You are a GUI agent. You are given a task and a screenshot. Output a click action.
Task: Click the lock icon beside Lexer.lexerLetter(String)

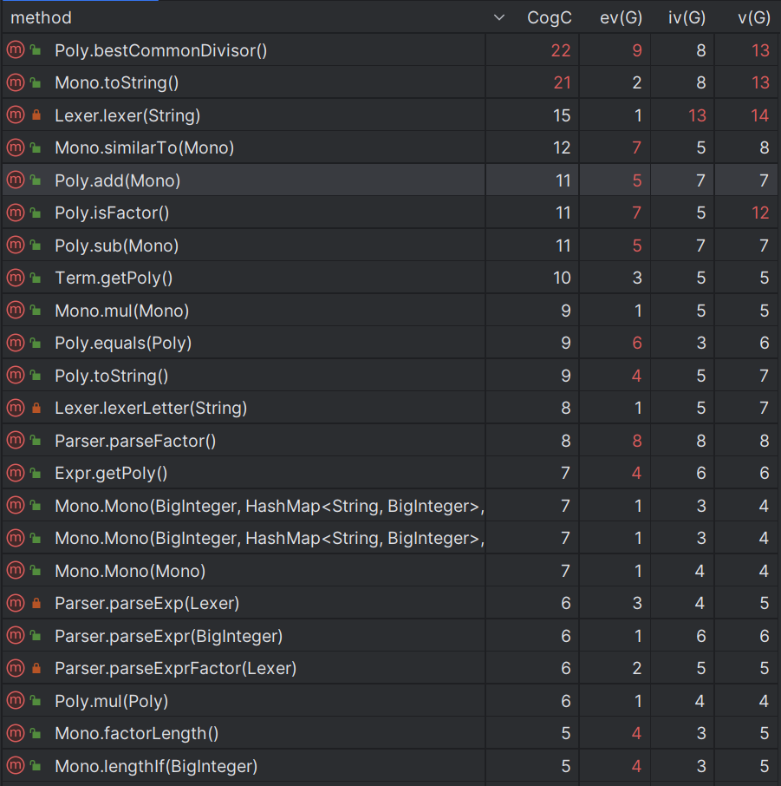(36, 409)
